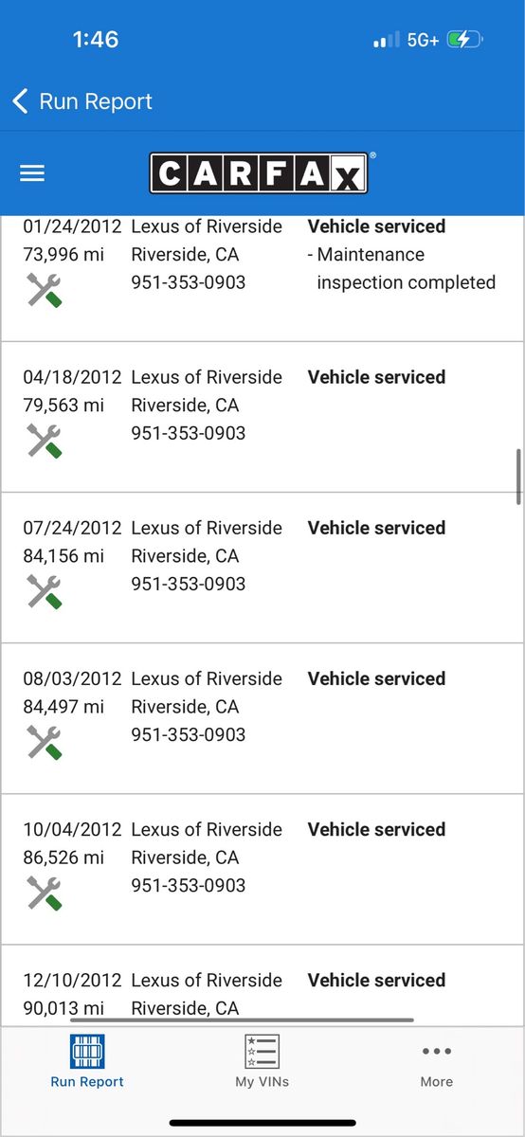Tap wrench icon for 01/24/2012 service

(x=44, y=290)
